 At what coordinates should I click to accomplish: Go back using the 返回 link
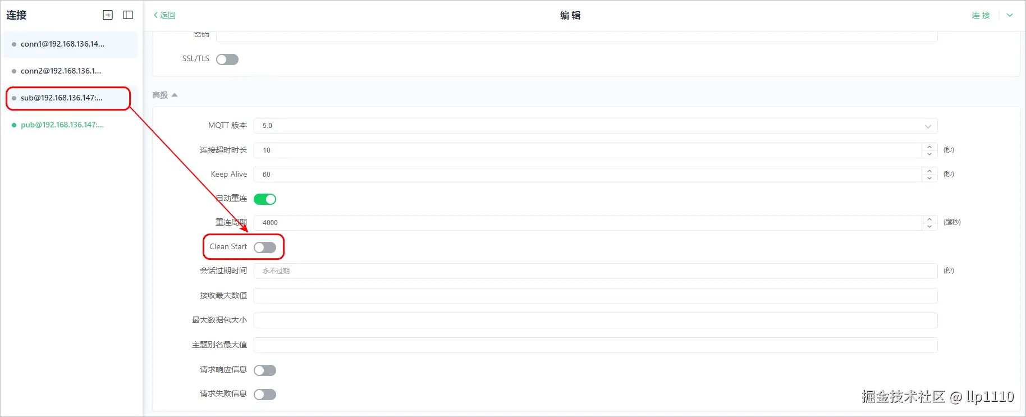[x=164, y=15]
